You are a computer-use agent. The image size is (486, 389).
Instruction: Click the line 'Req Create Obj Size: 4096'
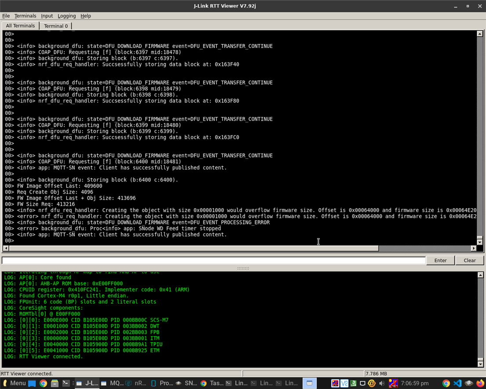click(55, 192)
